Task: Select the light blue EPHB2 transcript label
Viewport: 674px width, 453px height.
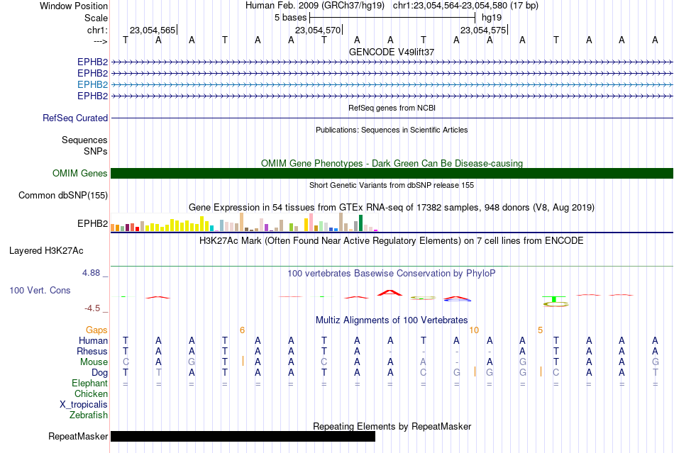Action: [x=92, y=84]
